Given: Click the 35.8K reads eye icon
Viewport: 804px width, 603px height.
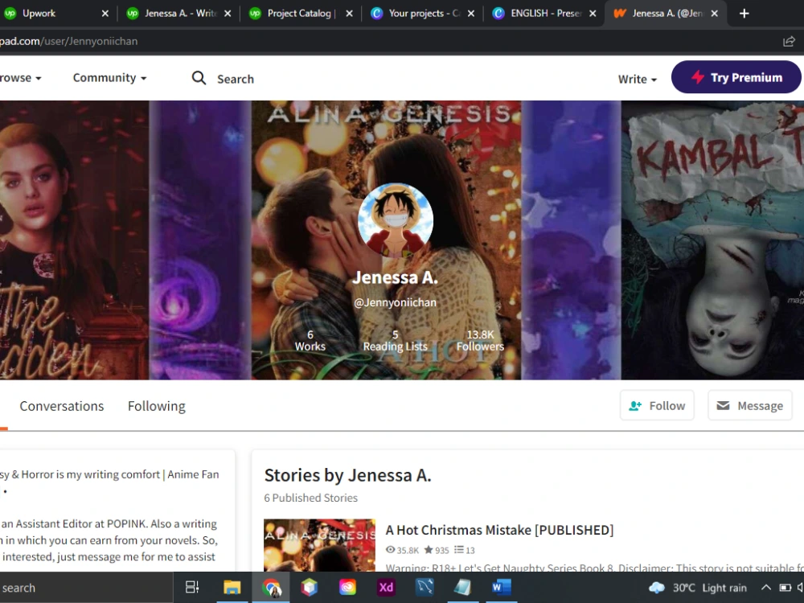Looking at the screenshot, I should coord(390,550).
